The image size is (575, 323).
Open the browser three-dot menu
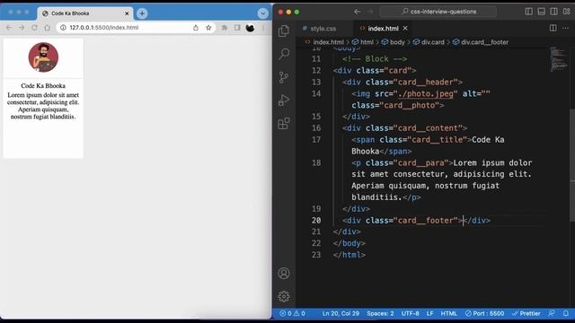coord(263,28)
